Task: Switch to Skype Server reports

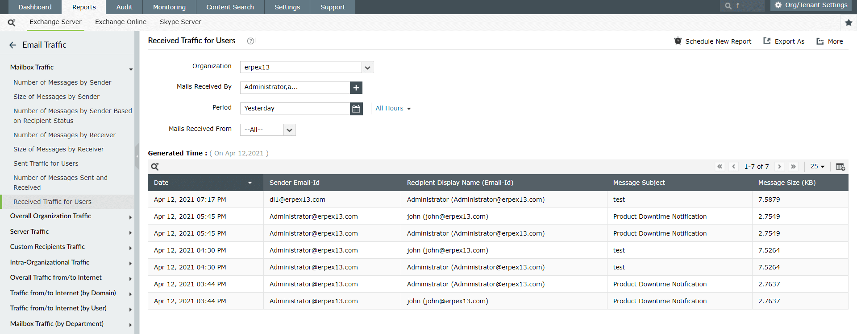Action: pos(180,22)
